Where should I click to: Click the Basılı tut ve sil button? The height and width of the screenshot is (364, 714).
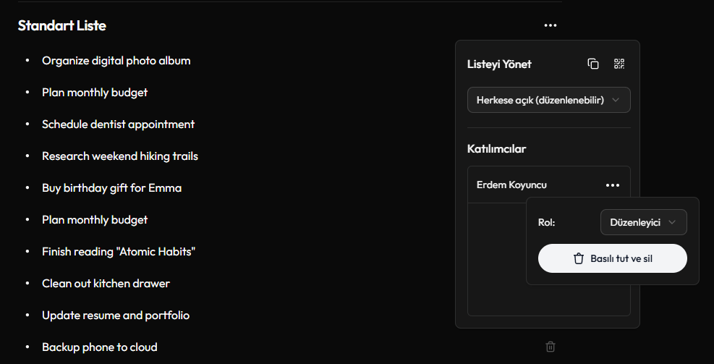point(613,258)
